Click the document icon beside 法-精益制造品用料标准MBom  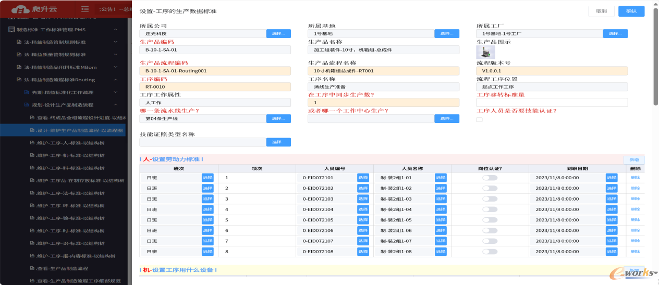coord(19,67)
